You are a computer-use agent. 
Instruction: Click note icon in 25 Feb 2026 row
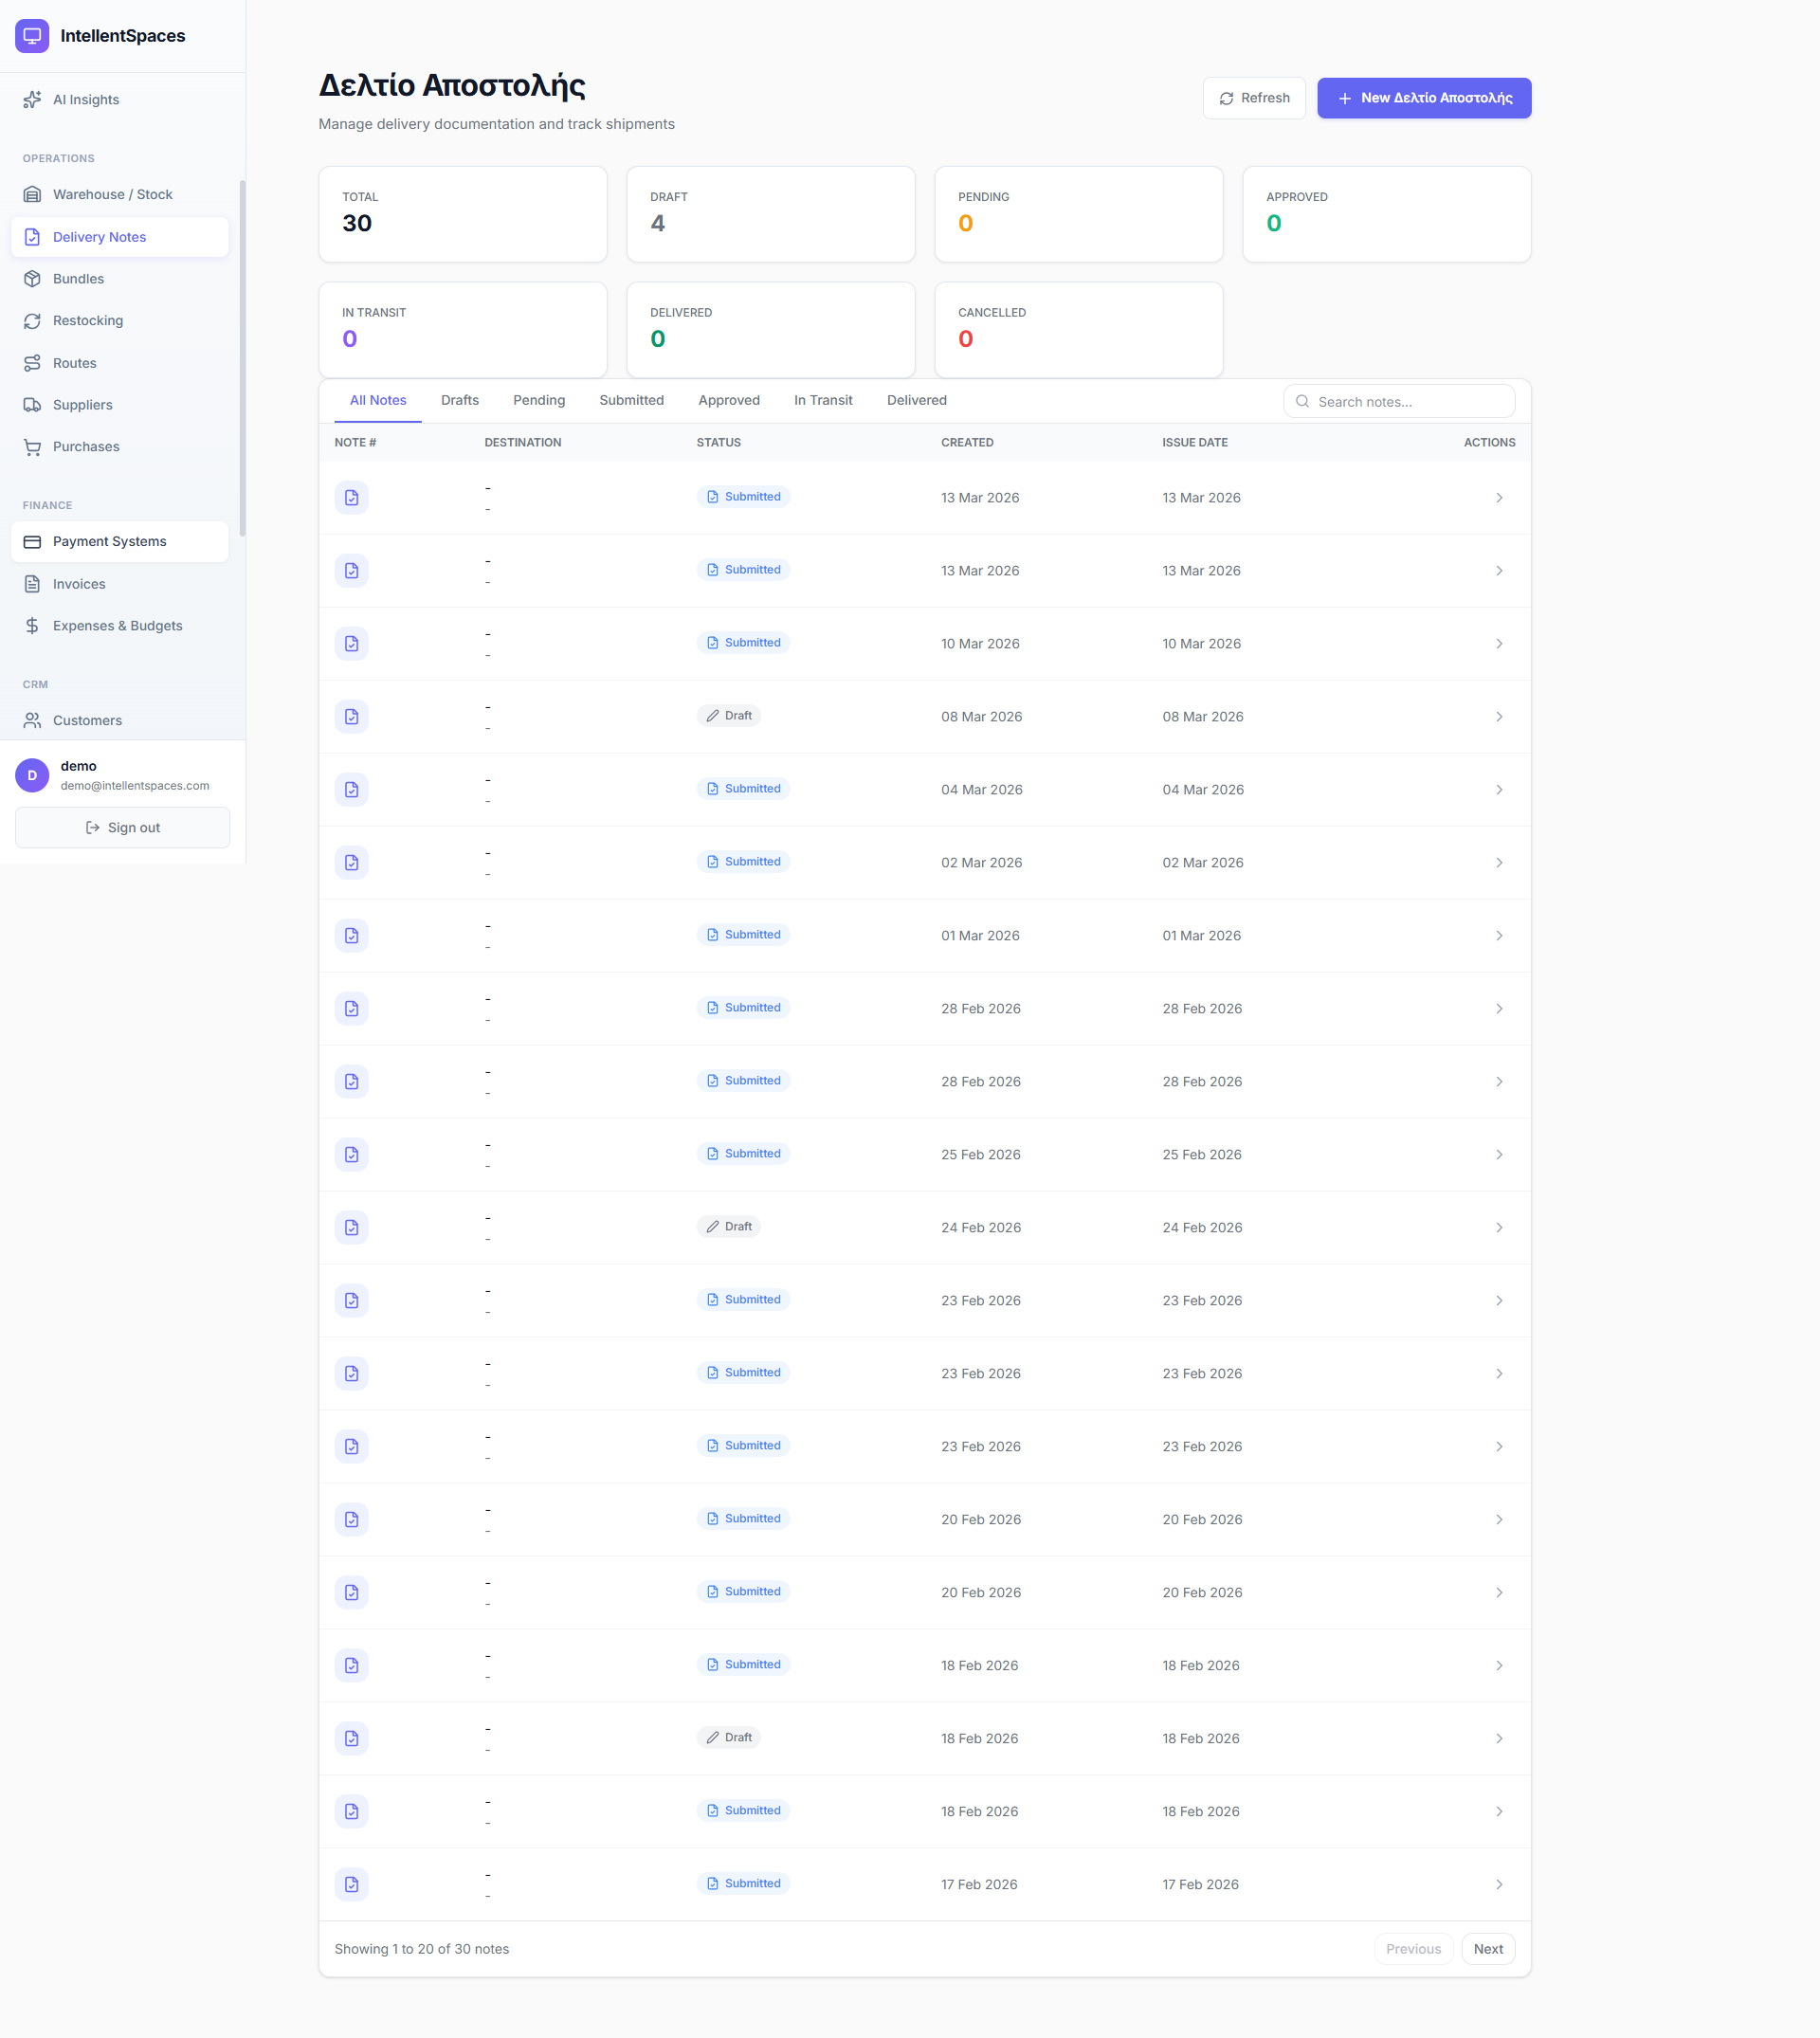351,1154
